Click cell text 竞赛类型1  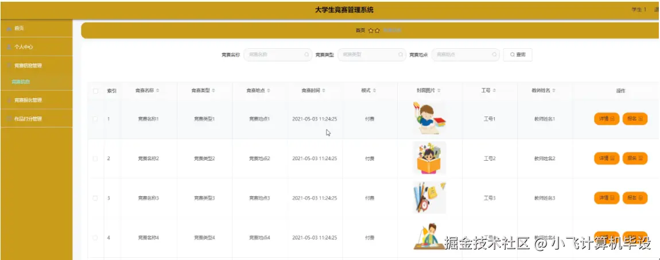click(204, 119)
